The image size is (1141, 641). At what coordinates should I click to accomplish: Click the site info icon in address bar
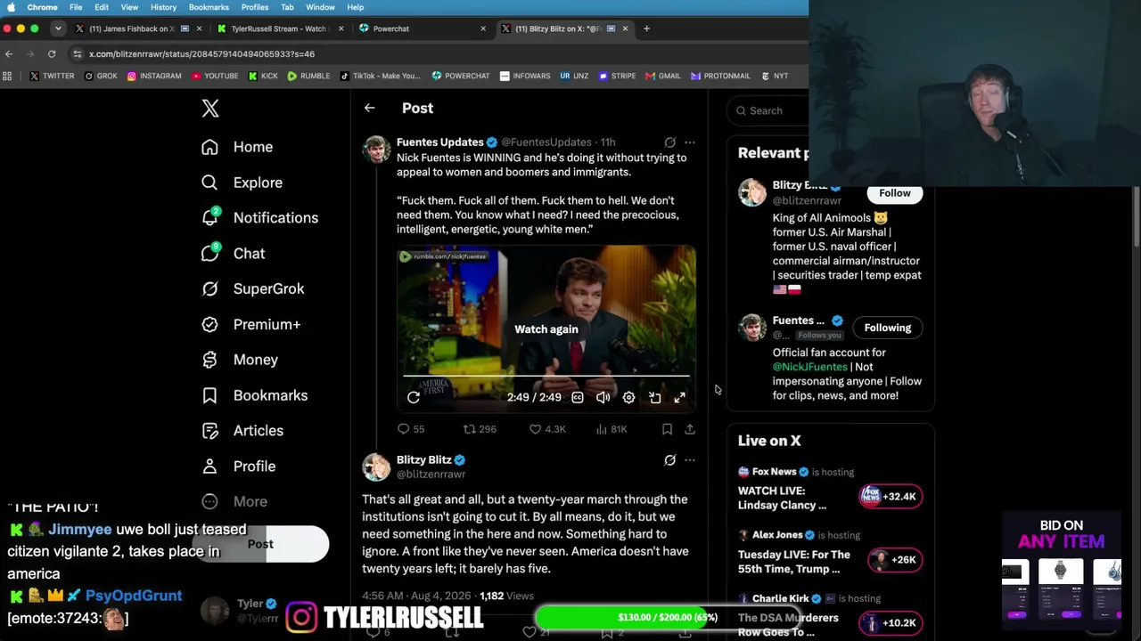pos(78,53)
